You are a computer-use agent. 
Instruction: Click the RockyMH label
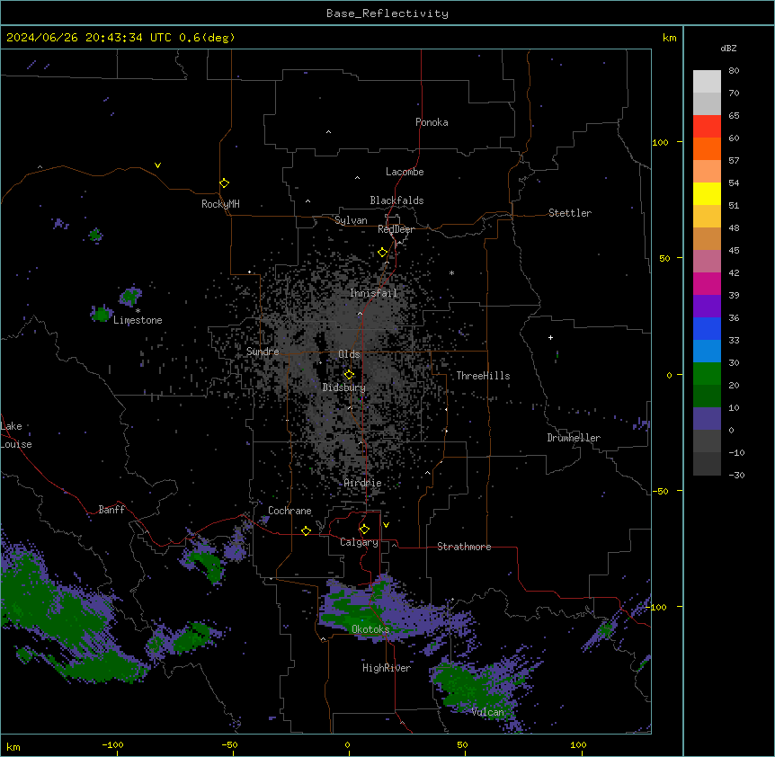tap(220, 204)
